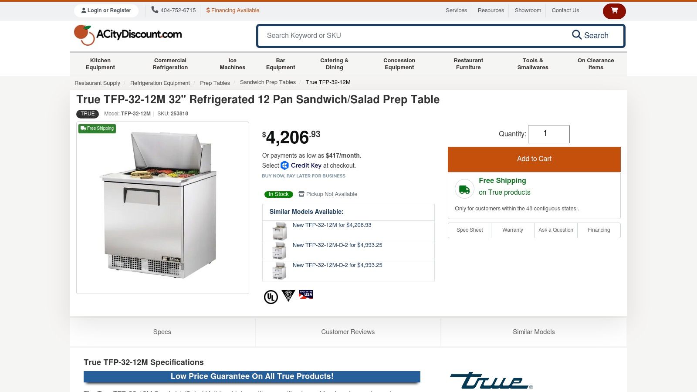Screen dimensions: 697x392
Task: Click the True brand logo
Action: click(x=491, y=380)
